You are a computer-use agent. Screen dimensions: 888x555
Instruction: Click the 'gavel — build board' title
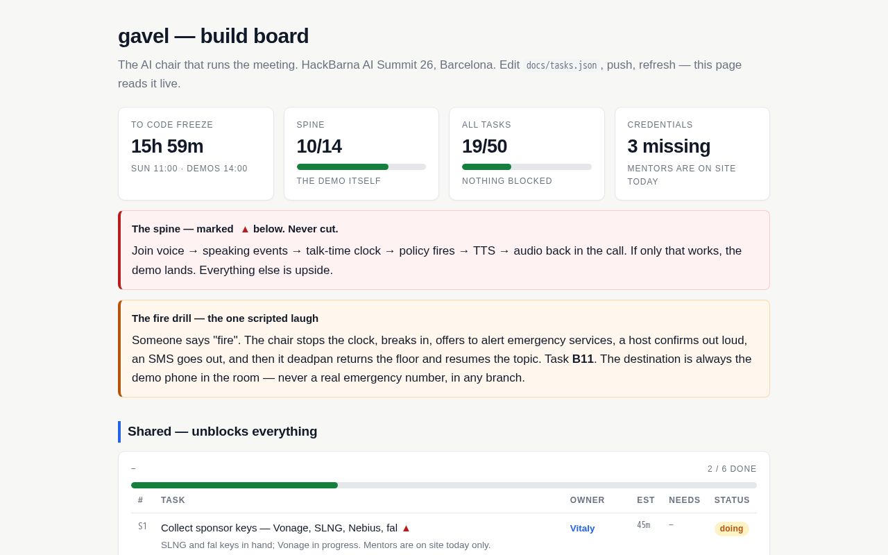pyautogui.click(x=213, y=36)
